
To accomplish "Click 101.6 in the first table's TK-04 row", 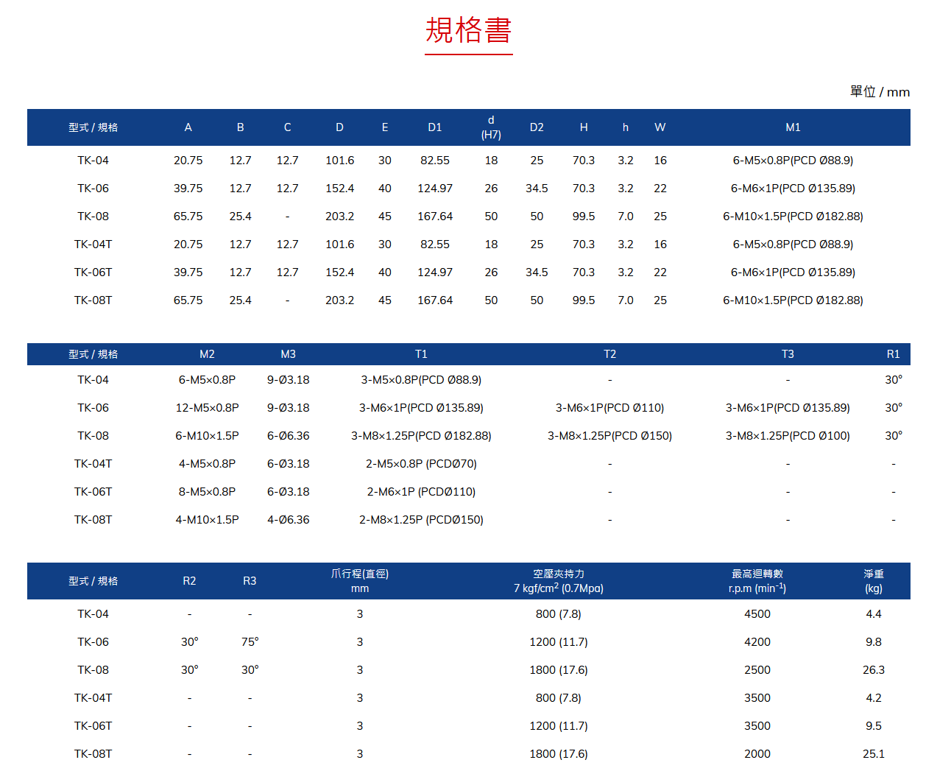I will click(x=340, y=161).
